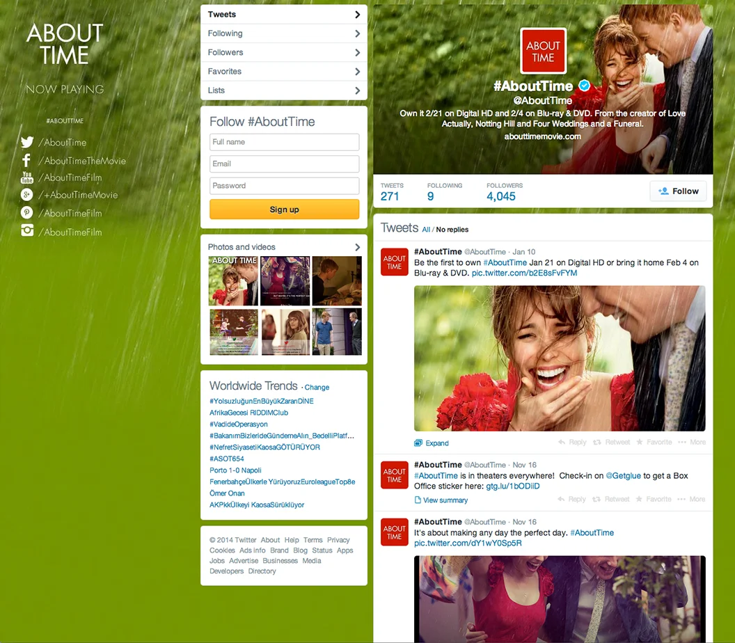Open the third photo thumbnail in top row

(337, 280)
